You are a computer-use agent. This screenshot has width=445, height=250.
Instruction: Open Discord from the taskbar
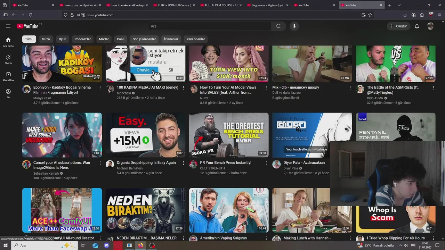[x=107, y=245]
